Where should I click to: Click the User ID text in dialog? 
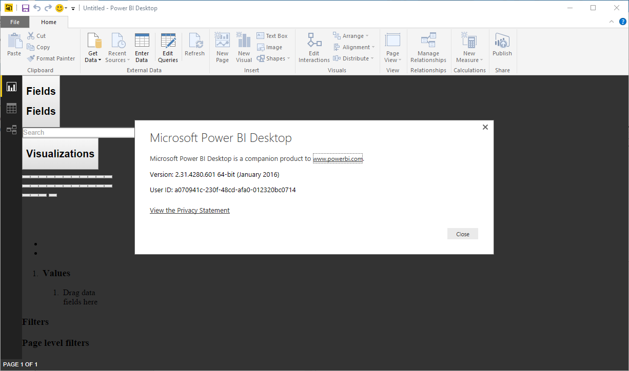click(223, 190)
